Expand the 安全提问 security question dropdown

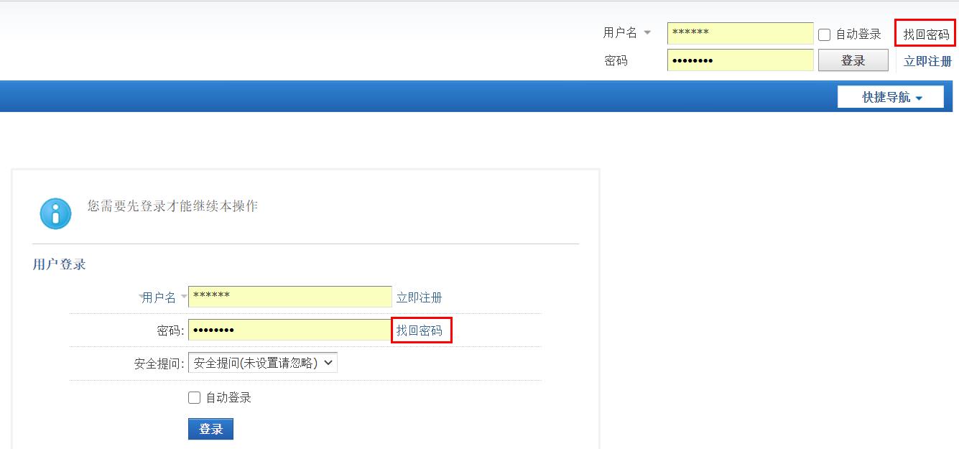(x=262, y=363)
